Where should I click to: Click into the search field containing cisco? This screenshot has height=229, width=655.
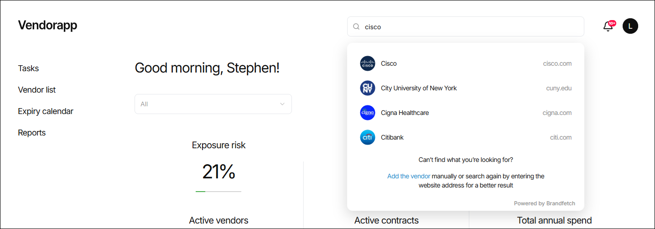tap(465, 26)
